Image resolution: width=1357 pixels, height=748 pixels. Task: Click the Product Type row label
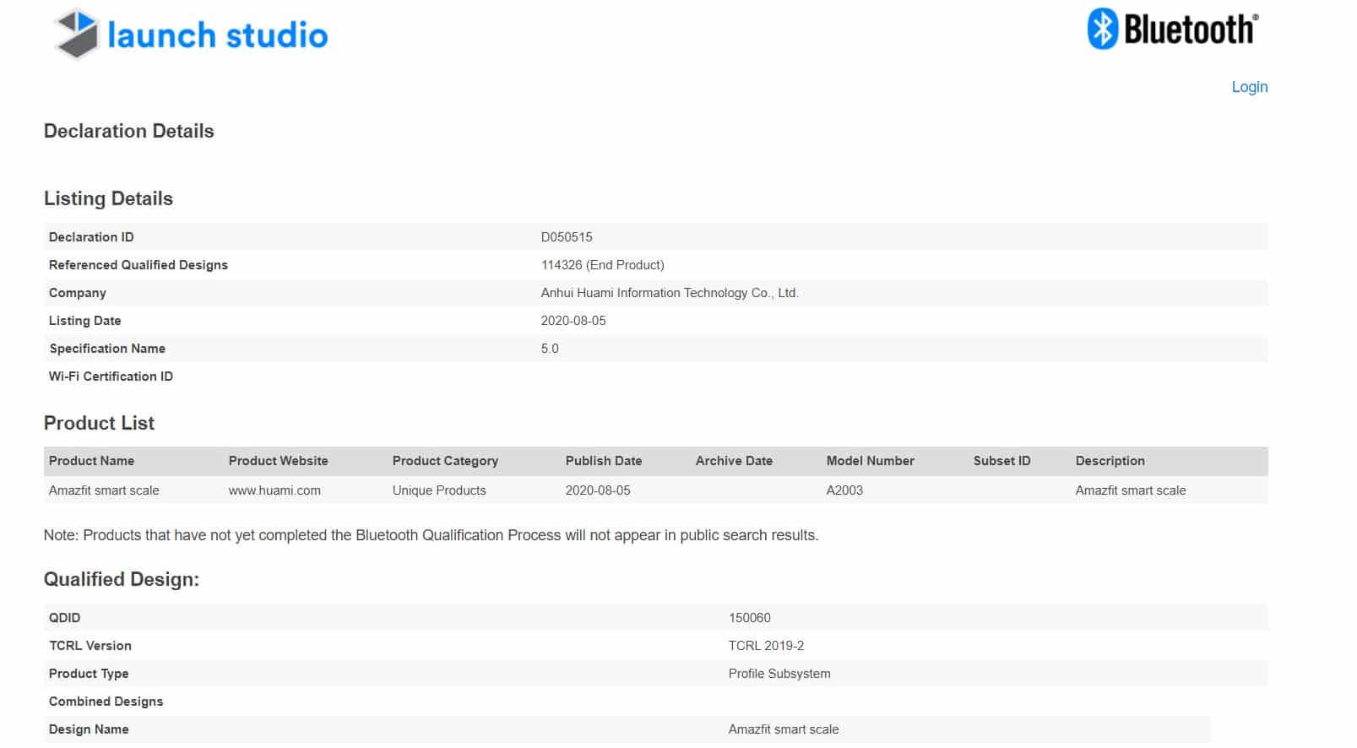coord(89,674)
